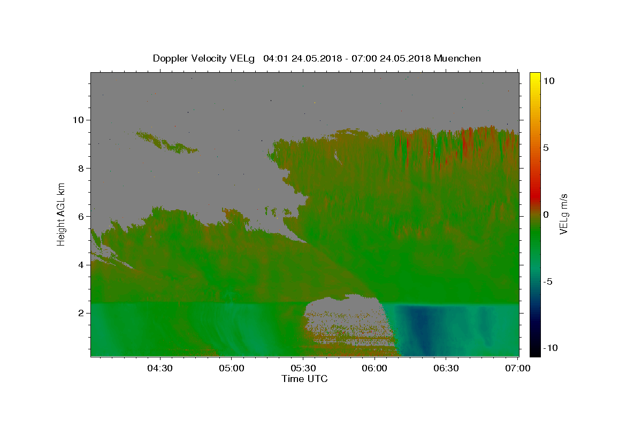642x428 pixels.
Task: Click the 05:00 time tick label
Action: 232,368
